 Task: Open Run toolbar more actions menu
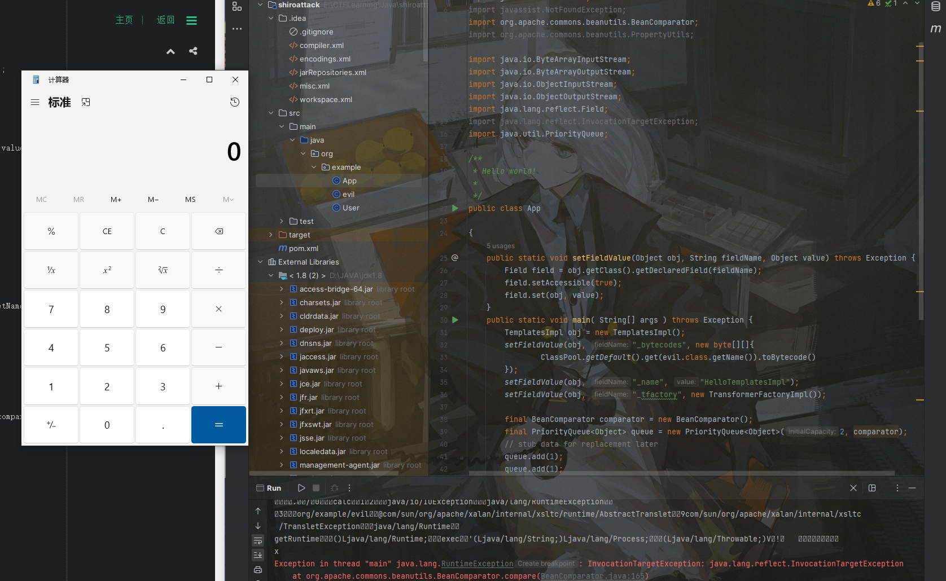[349, 488]
